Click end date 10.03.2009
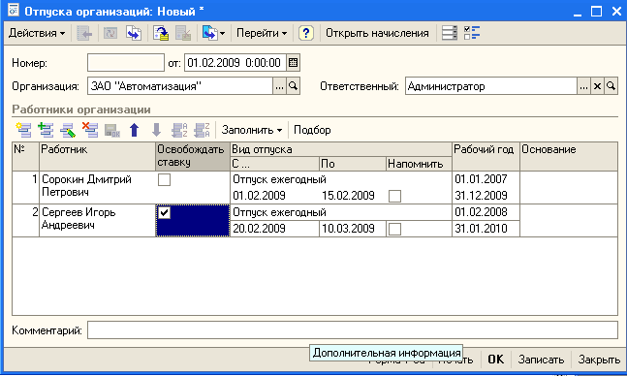627x376 pixels. [x=348, y=229]
